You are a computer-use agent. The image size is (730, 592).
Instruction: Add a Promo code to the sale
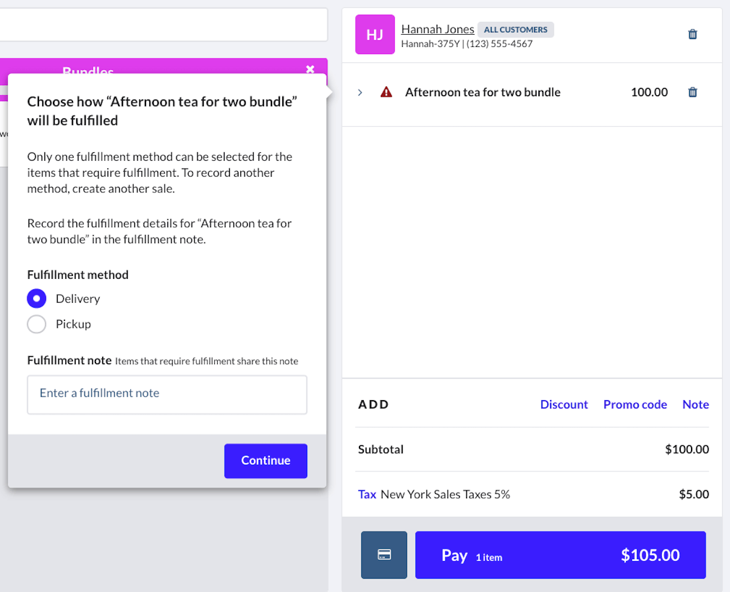coord(635,404)
